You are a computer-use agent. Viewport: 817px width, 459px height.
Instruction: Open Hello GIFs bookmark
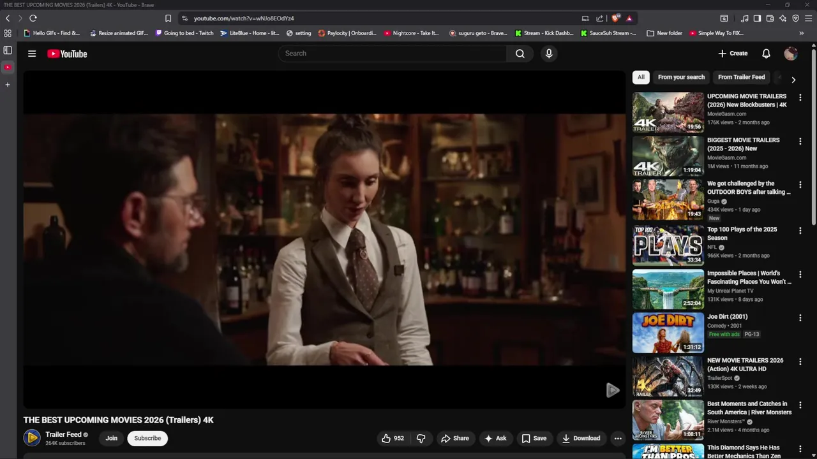(x=51, y=33)
